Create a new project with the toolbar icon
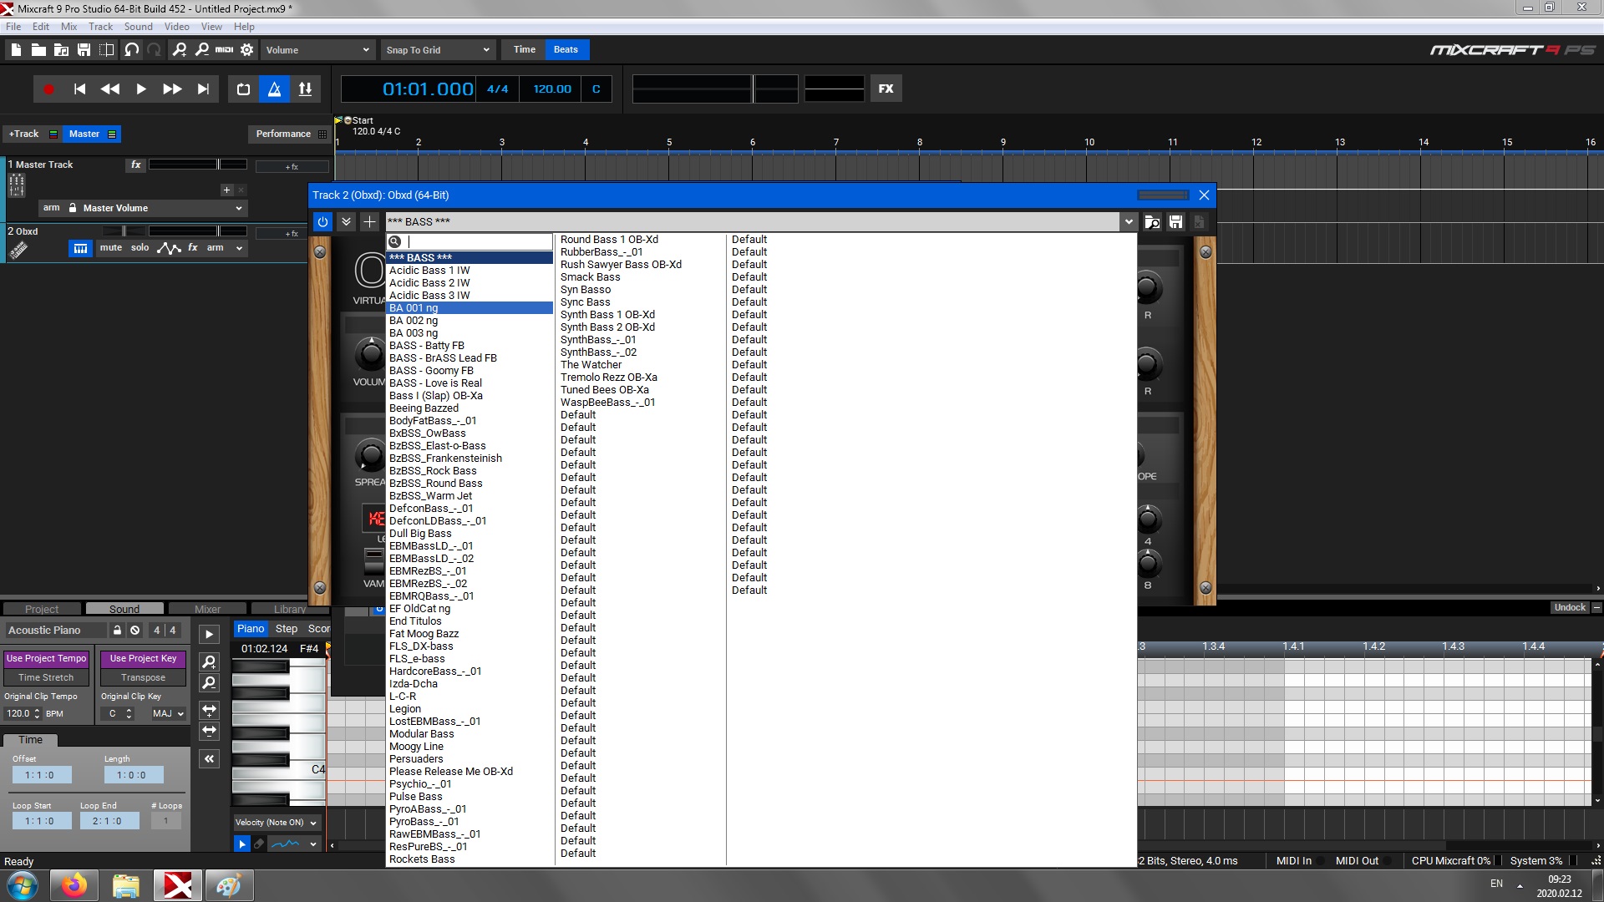Screen dimensions: 1604x902 coord(16,50)
